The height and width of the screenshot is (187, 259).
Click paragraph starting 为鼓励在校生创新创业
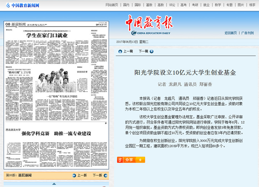coord(184,143)
